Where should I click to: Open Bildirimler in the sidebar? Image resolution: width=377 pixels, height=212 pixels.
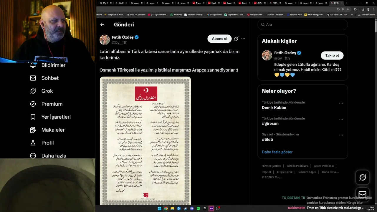(x=48, y=65)
